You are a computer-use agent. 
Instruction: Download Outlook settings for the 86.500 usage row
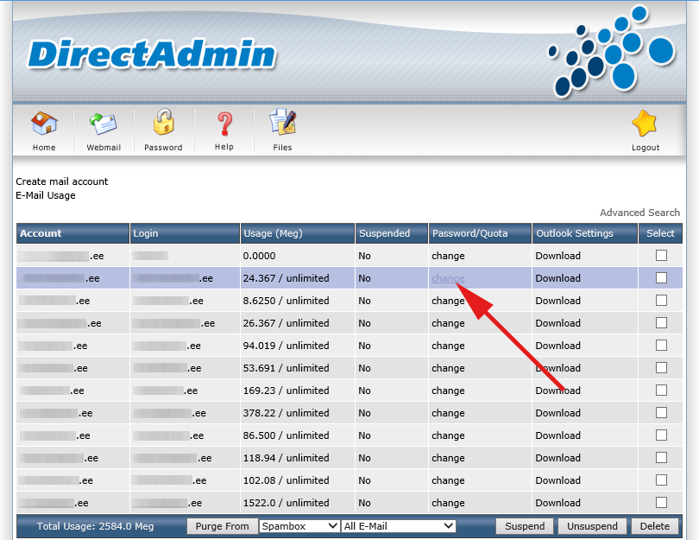(557, 435)
